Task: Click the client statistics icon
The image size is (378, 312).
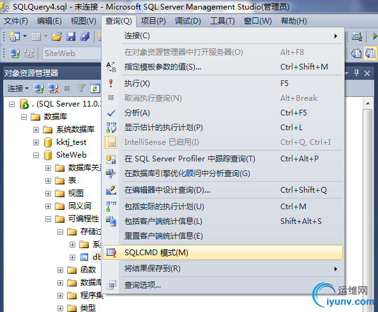Action: coord(111,221)
